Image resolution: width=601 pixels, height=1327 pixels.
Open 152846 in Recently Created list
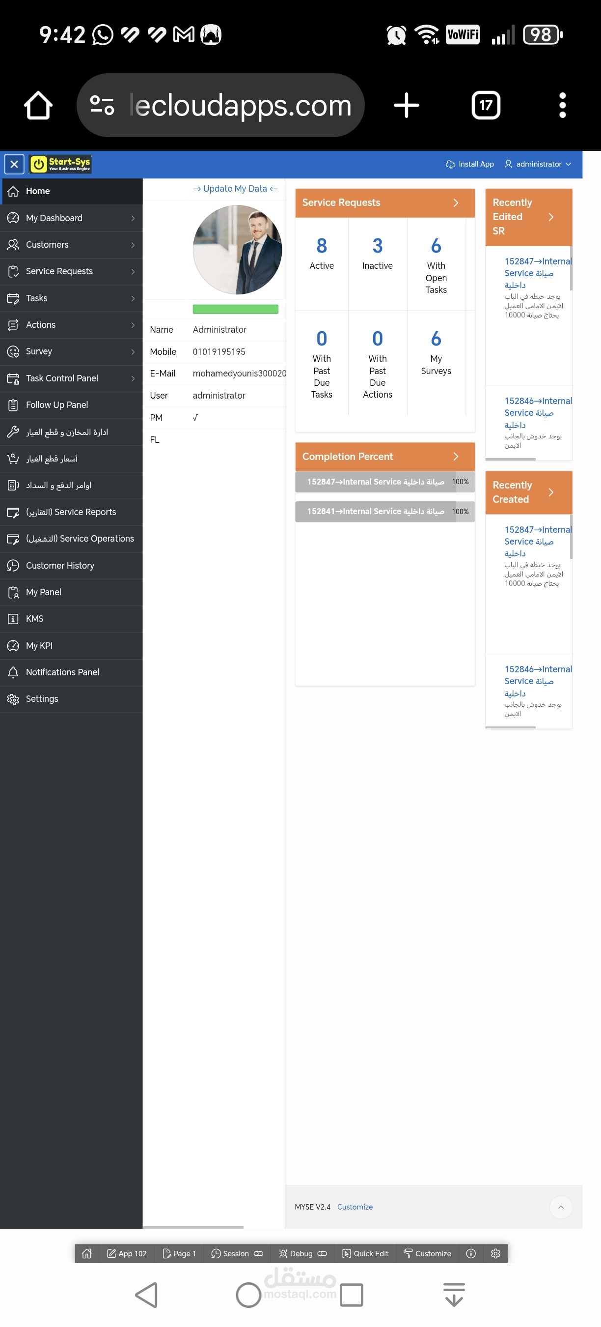(538, 681)
